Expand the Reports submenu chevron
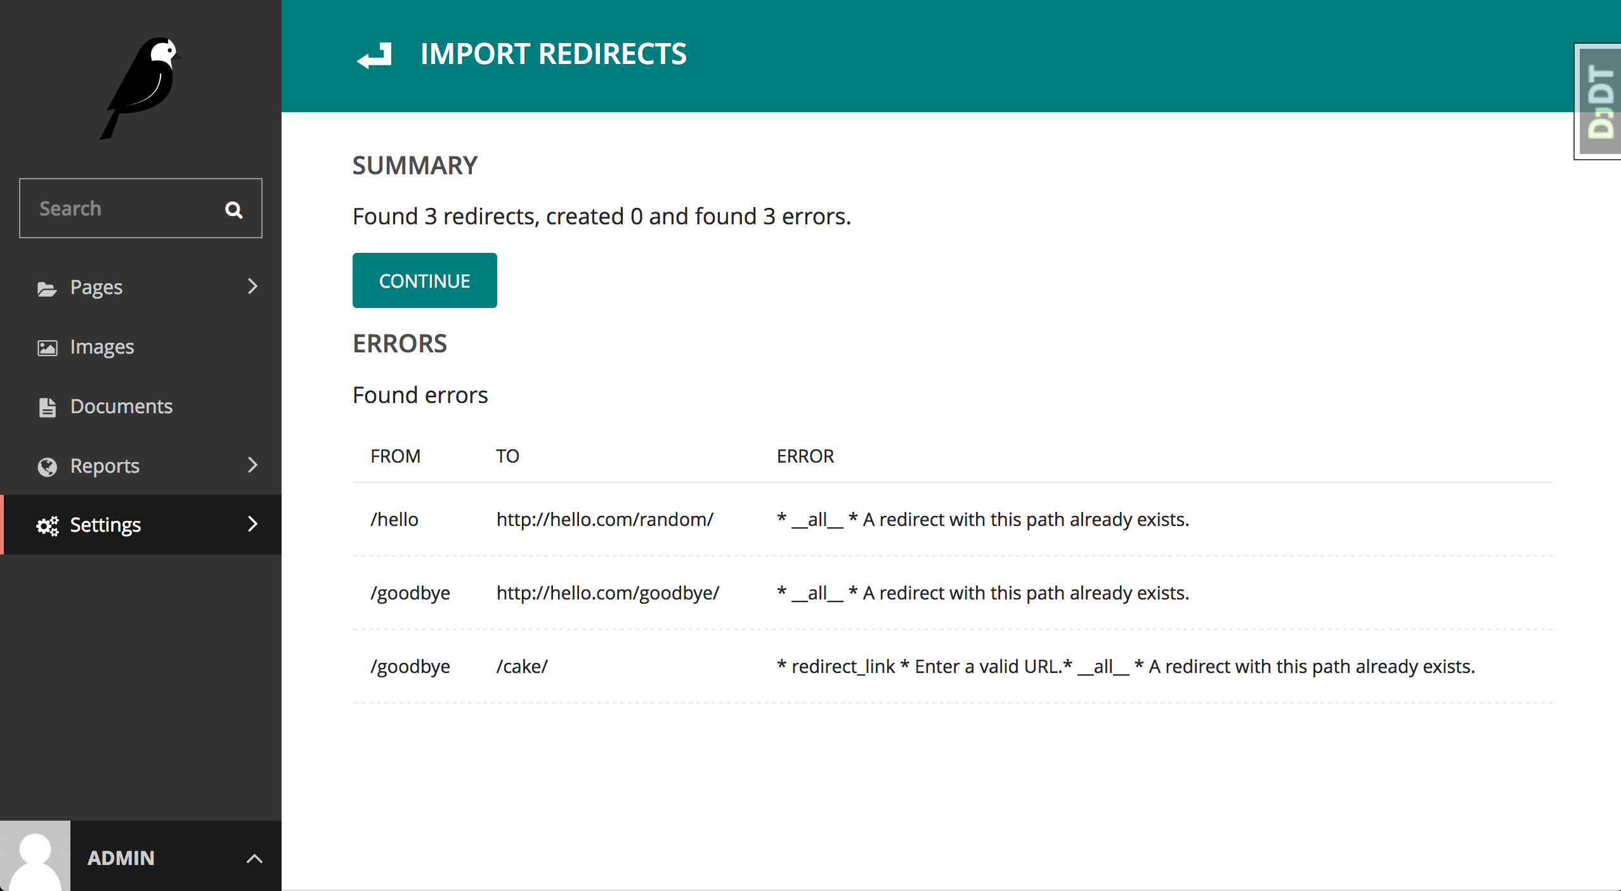The height and width of the screenshot is (891, 1621). [252, 465]
